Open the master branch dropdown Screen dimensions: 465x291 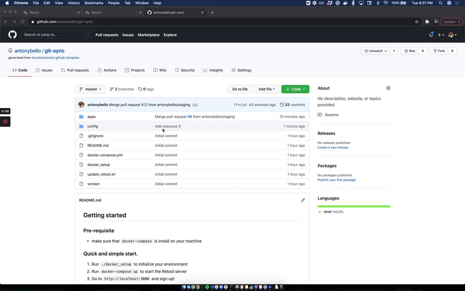point(90,89)
